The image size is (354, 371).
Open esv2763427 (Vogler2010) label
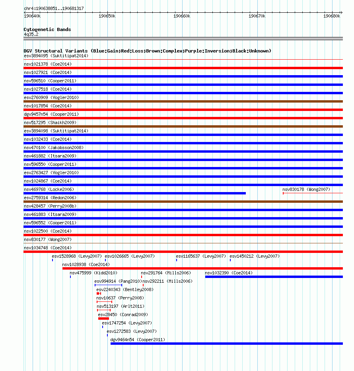tap(51, 173)
